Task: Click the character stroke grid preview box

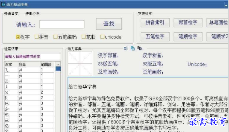Action: [x=80, y=64]
